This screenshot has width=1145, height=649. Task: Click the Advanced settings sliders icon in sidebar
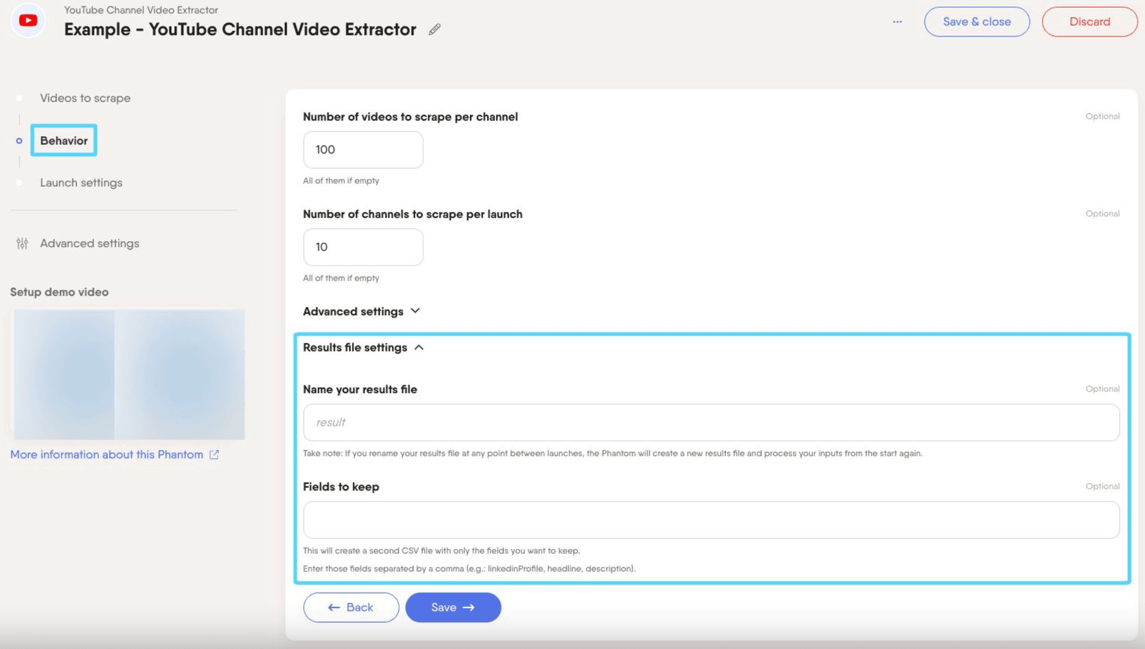point(22,243)
